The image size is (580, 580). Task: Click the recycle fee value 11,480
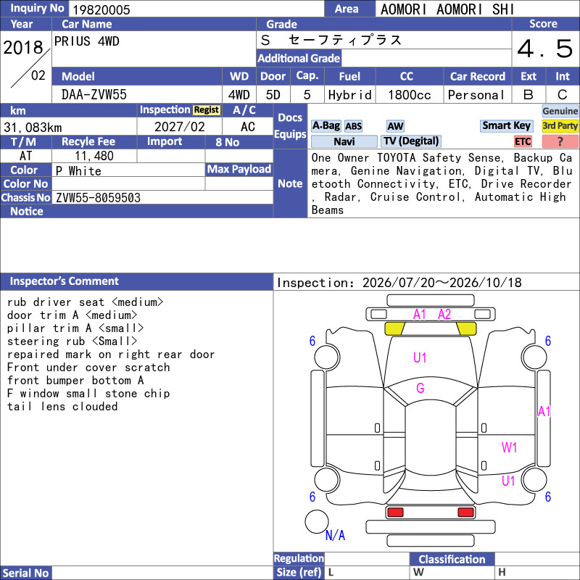pyautogui.click(x=94, y=156)
